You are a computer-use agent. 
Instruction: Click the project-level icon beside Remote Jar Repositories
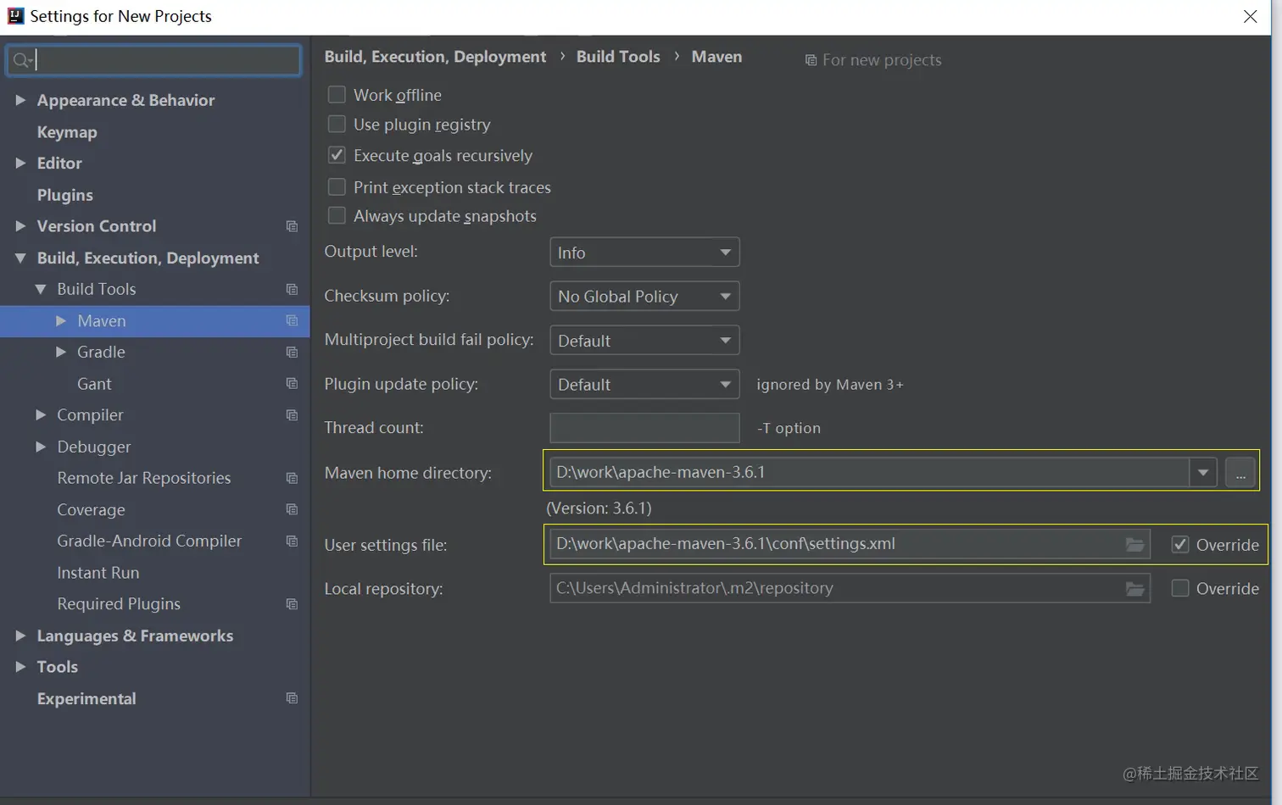pos(292,479)
